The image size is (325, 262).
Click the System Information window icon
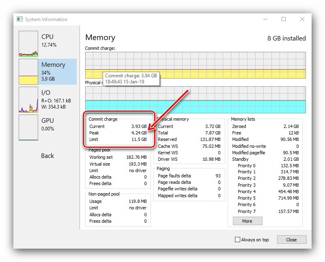click(x=20, y=19)
